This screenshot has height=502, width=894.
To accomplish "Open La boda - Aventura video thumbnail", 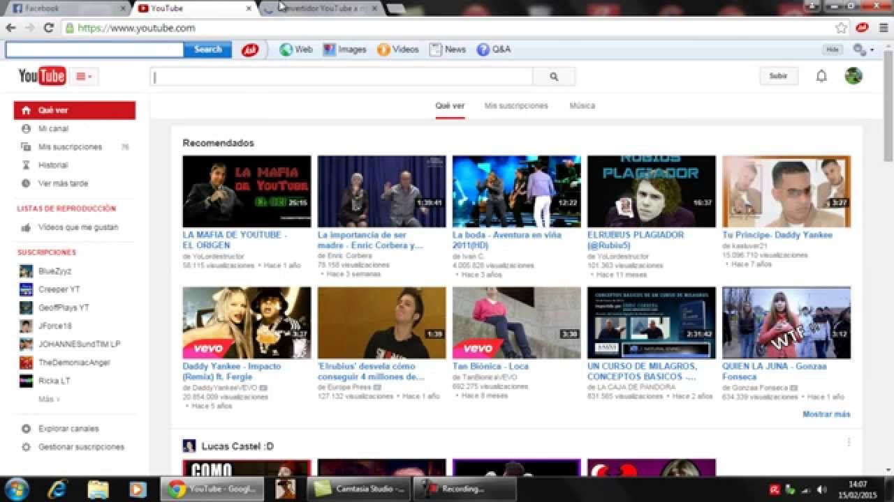I will click(x=517, y=191).
